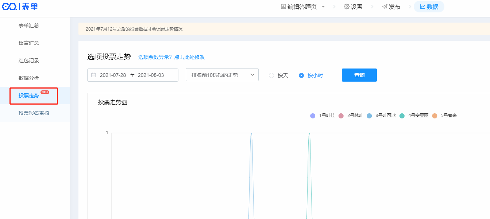This screenshot has width=490, height=219.
Task: Switch to the 数据 tab
Action: [x=429, y=7]
